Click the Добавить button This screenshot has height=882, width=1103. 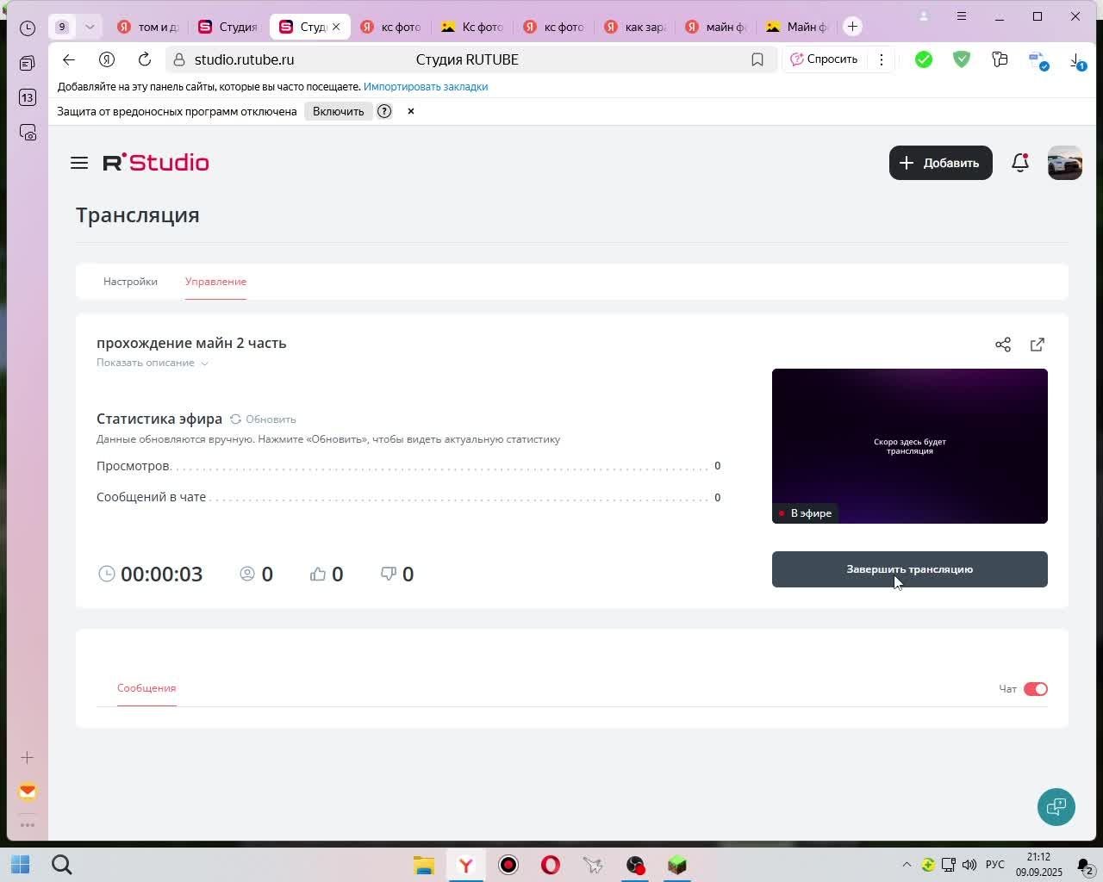tap(941, 163)
